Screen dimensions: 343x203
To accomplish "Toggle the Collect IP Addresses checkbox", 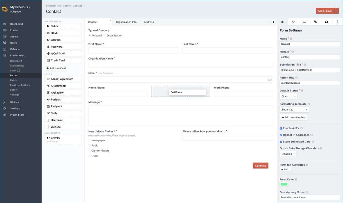I will (281, 135).
